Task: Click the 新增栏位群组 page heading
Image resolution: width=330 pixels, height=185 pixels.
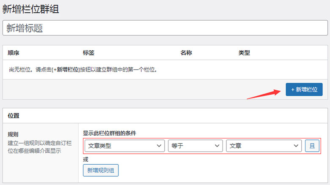Action: click(x=30, y=9)
